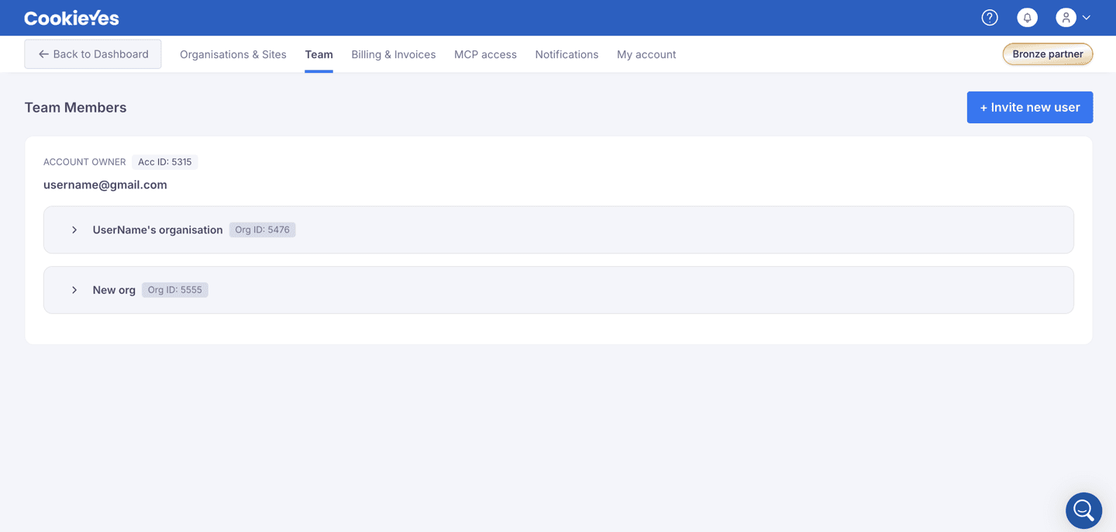1116x532 pixels.
Task: Click UserName's organisation name
Action: click(157, 230)
